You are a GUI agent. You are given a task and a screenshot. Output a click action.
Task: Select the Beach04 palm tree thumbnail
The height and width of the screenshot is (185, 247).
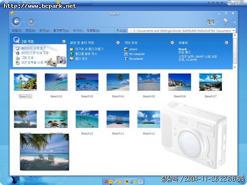[118, 82]
